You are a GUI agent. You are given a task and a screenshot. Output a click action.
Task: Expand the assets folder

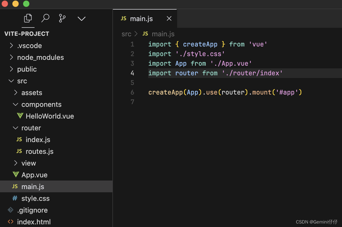tap(16, 92)
